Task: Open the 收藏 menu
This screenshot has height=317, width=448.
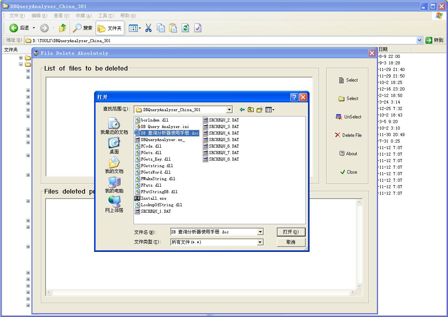Action: click(84, 15)
